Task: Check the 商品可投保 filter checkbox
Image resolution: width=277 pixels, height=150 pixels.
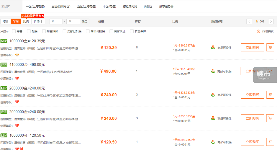Action: point(88,31)
